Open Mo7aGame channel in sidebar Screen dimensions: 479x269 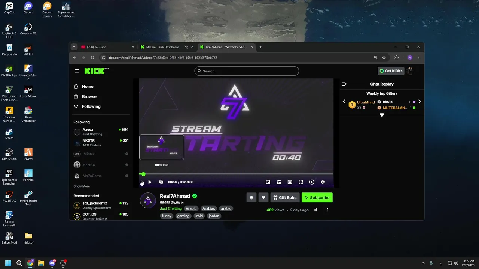(101, 176)
